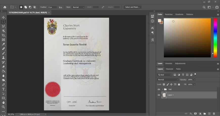This screenshot has height=116, width=220.
Task: Select the Eyedropper tool
Action: point(3,44)
